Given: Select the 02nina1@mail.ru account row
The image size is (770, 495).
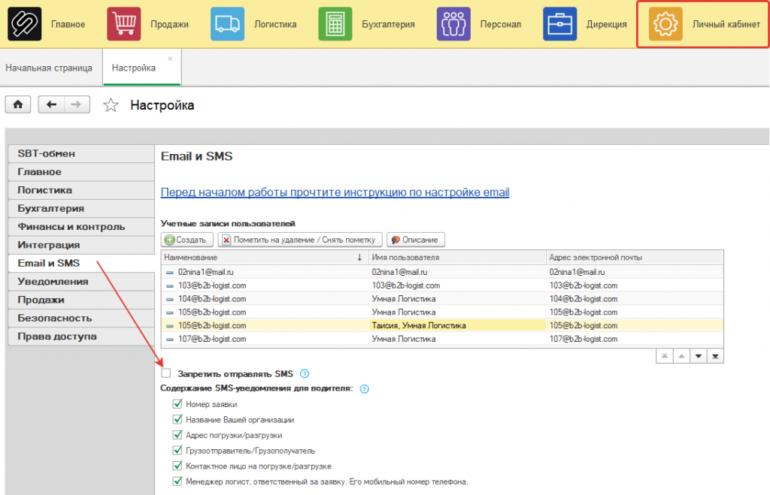Looking at the screenshot, I should (x=442, y=272).
